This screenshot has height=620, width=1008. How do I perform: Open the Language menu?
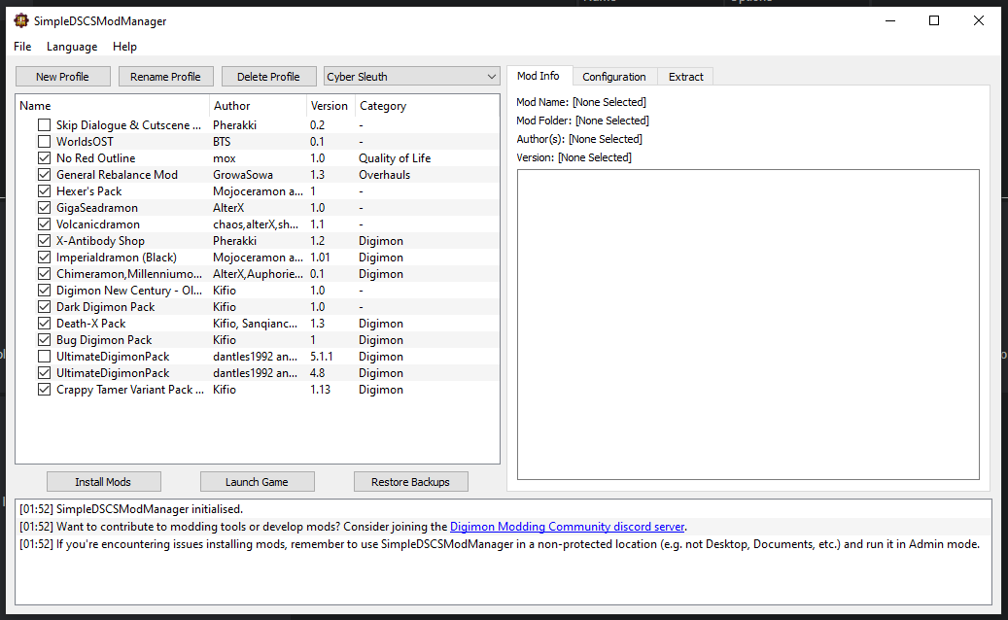pos(72,47)
